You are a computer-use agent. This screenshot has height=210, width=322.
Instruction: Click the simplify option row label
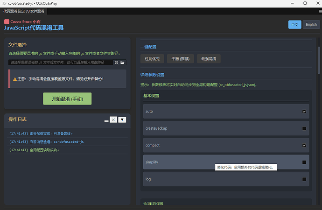pos(152,162)
